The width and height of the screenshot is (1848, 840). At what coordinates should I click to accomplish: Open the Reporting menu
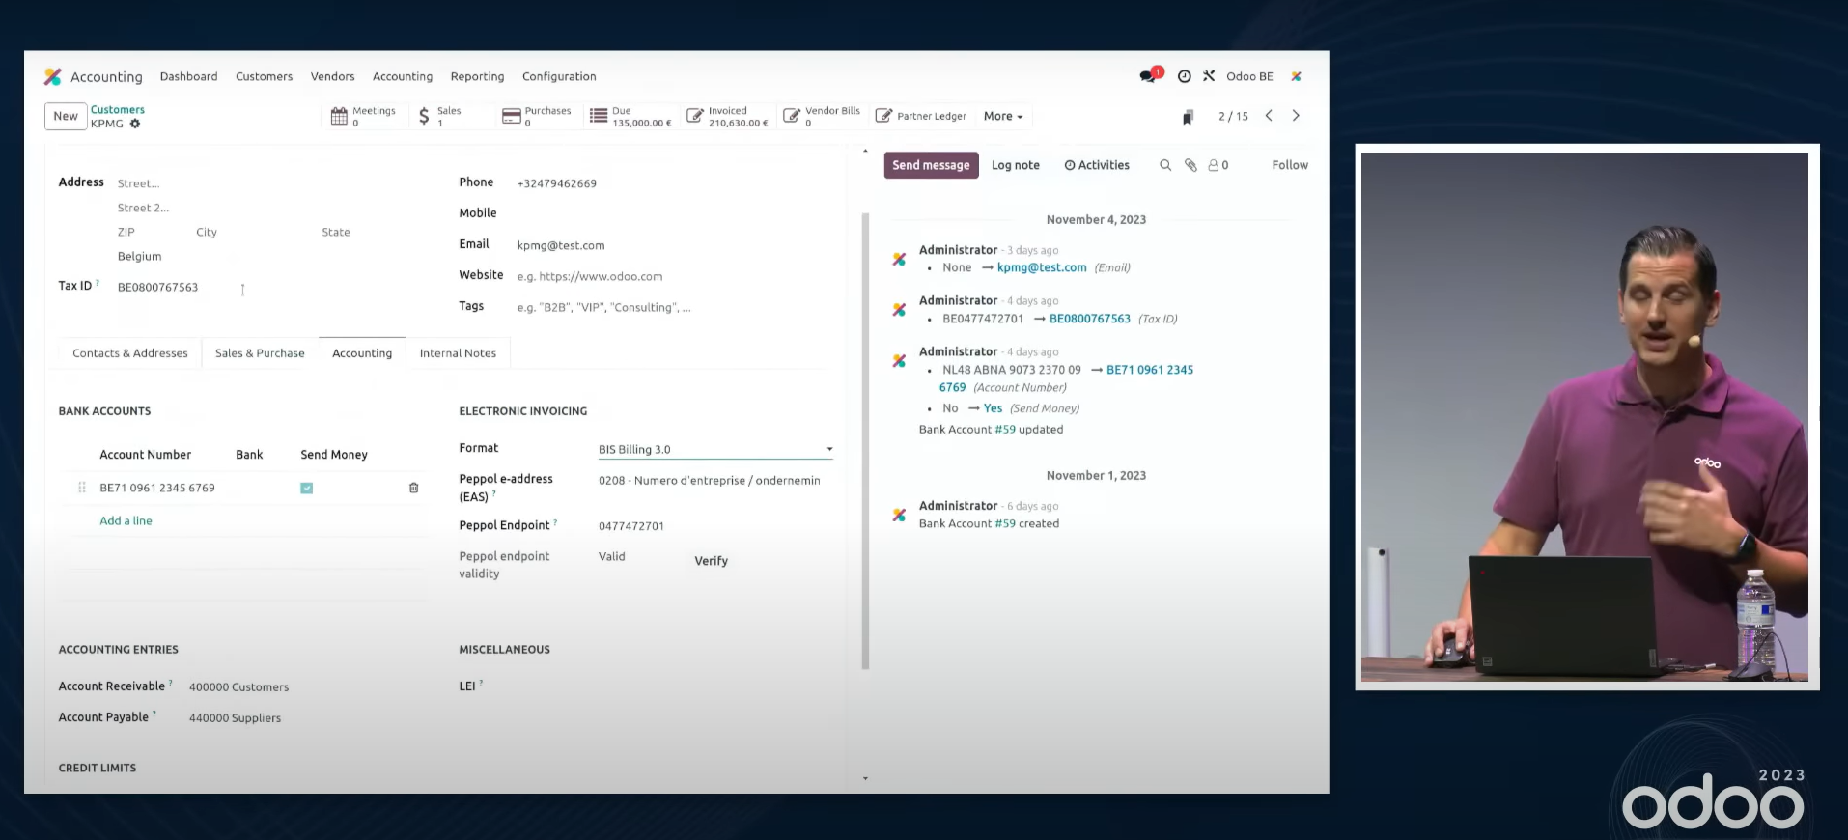477,76
